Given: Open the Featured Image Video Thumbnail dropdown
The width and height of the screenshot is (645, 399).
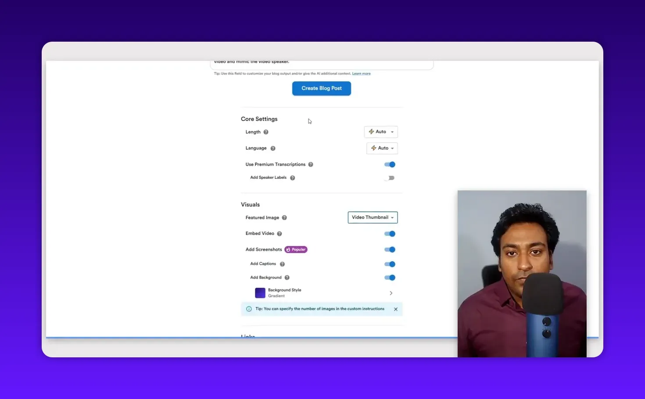Looking at the screenshot, I should point(372,217).
